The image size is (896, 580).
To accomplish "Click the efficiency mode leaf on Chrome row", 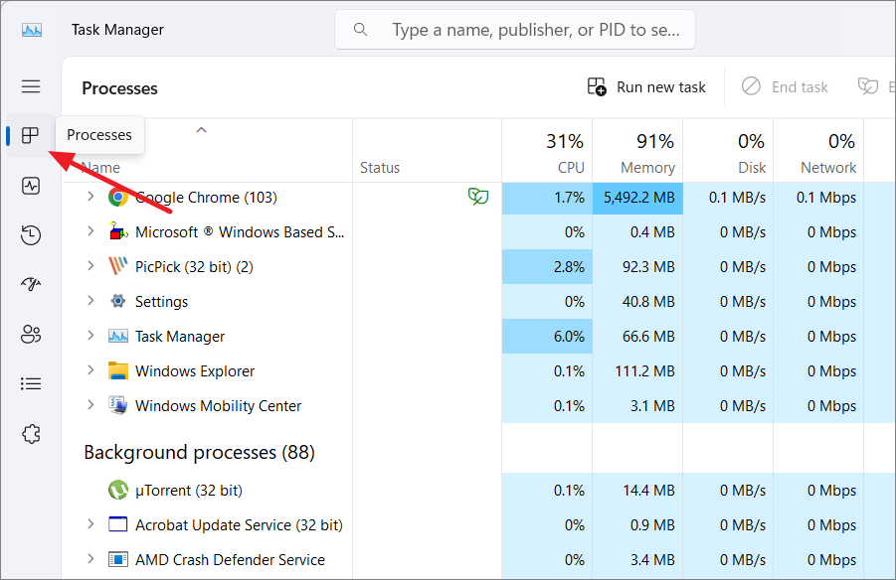I will coord(478,197).
